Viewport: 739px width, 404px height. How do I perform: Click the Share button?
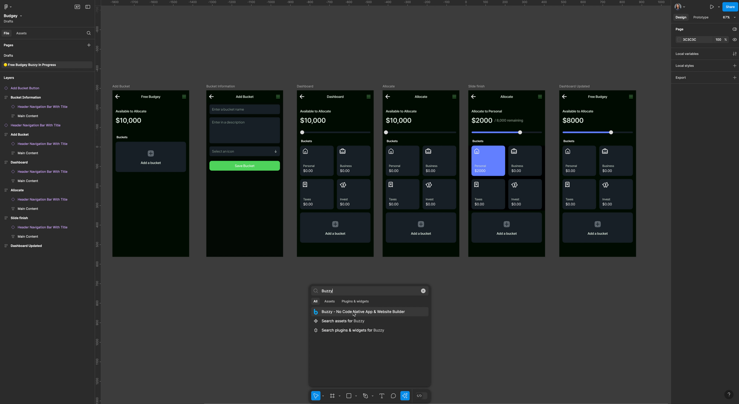[x=730, y=6]
